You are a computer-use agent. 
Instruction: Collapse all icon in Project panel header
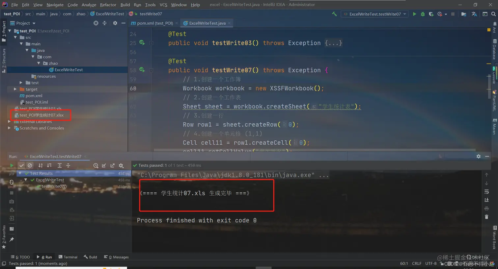104,23
